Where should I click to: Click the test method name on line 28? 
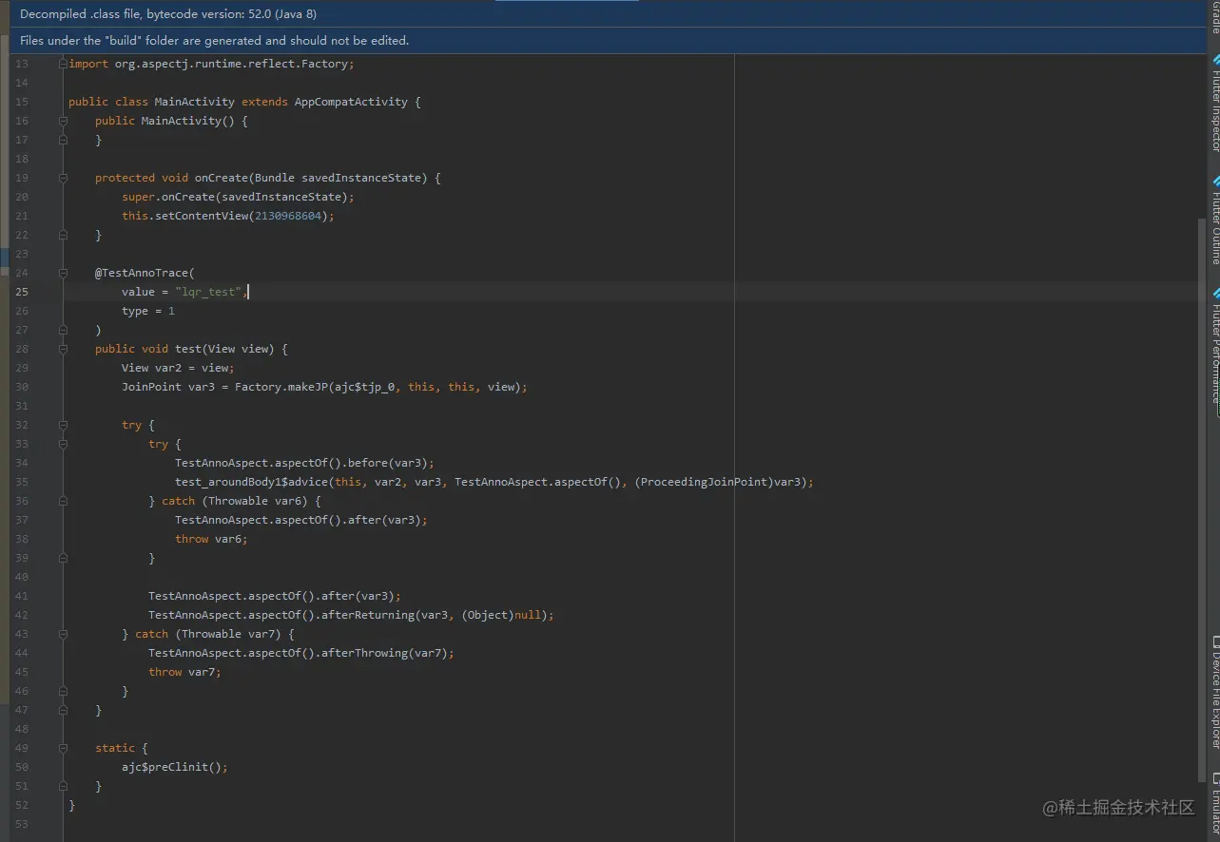[x=188, y=349]
